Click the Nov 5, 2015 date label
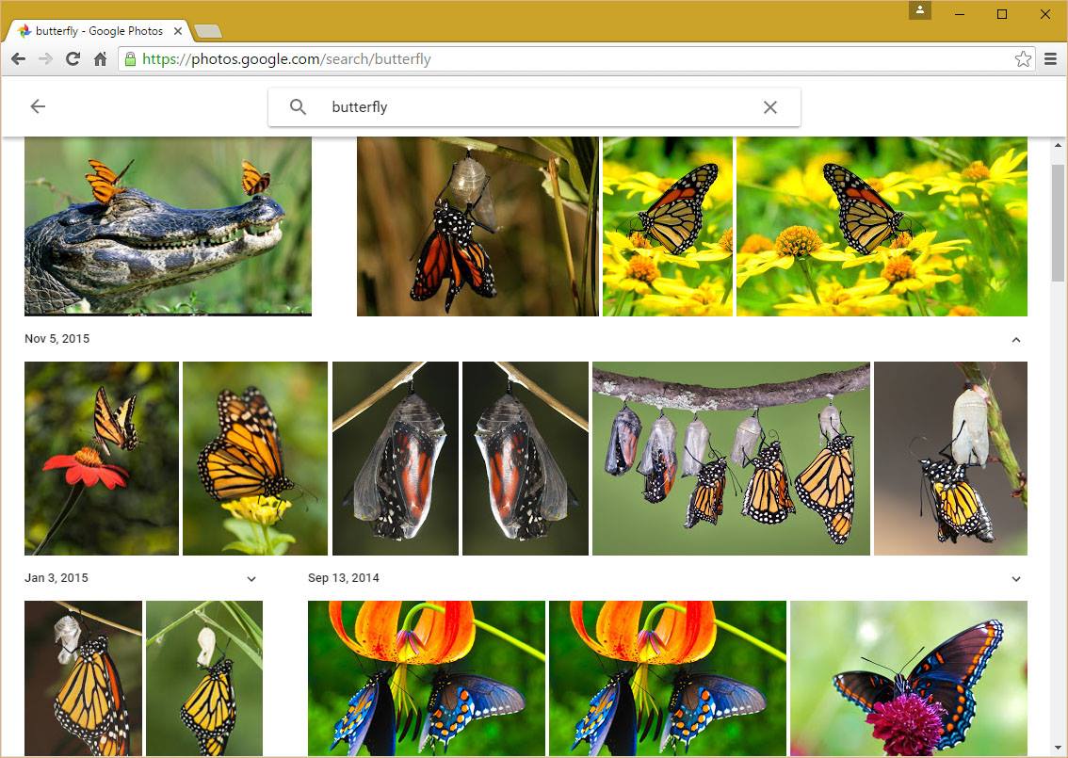The image size is (1068, 758). pyautogui.click(x=57, y=339)
